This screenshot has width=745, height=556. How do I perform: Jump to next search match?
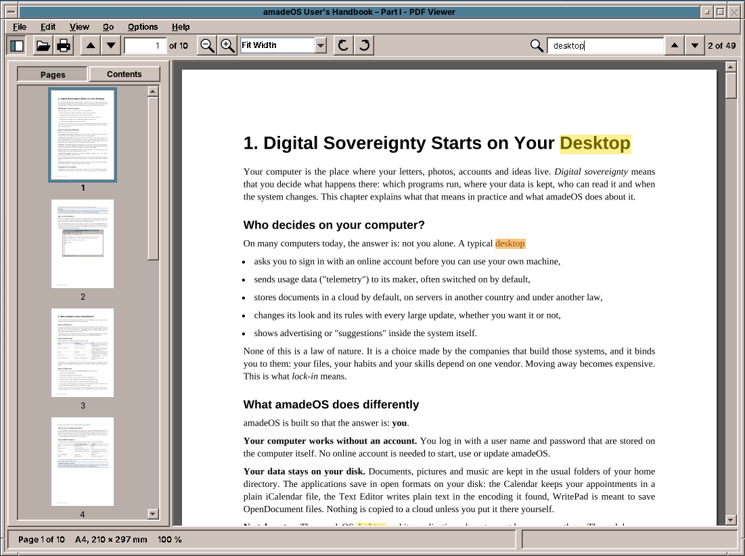pyautogui.click(x=695, y=45)
